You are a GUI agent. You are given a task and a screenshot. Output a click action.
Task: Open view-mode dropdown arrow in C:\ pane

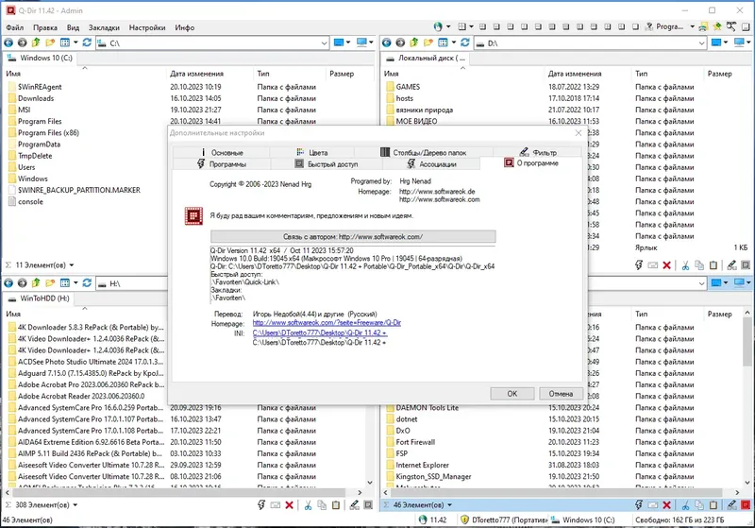tap(75, 43)
